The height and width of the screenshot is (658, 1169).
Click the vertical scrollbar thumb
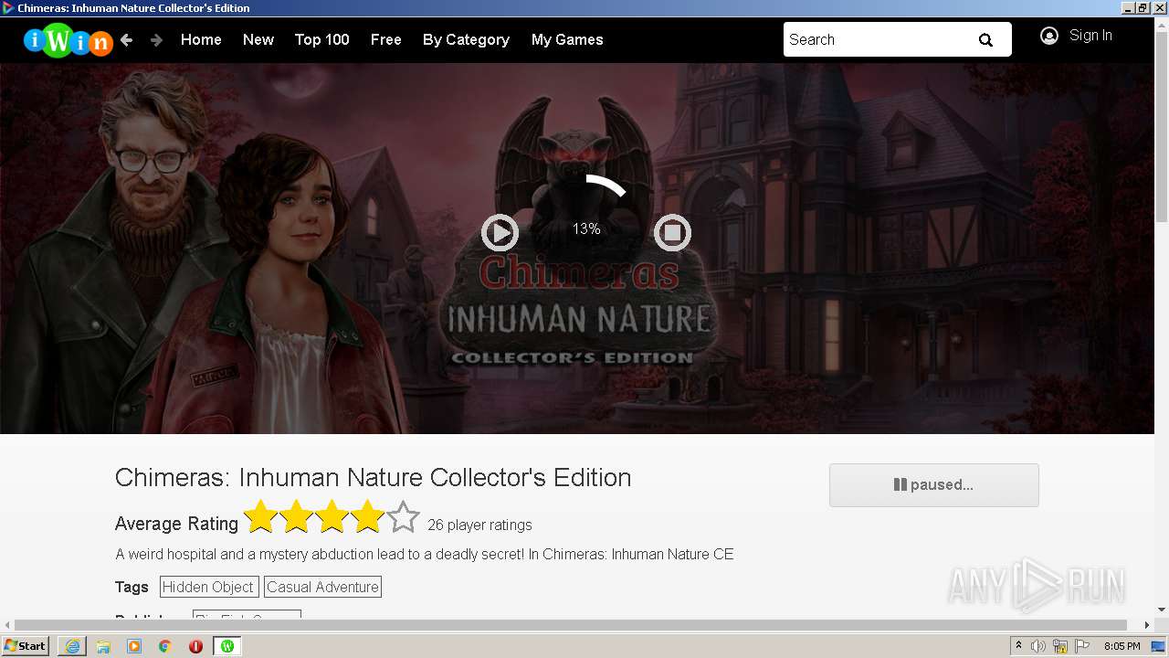pos(1162,125)
